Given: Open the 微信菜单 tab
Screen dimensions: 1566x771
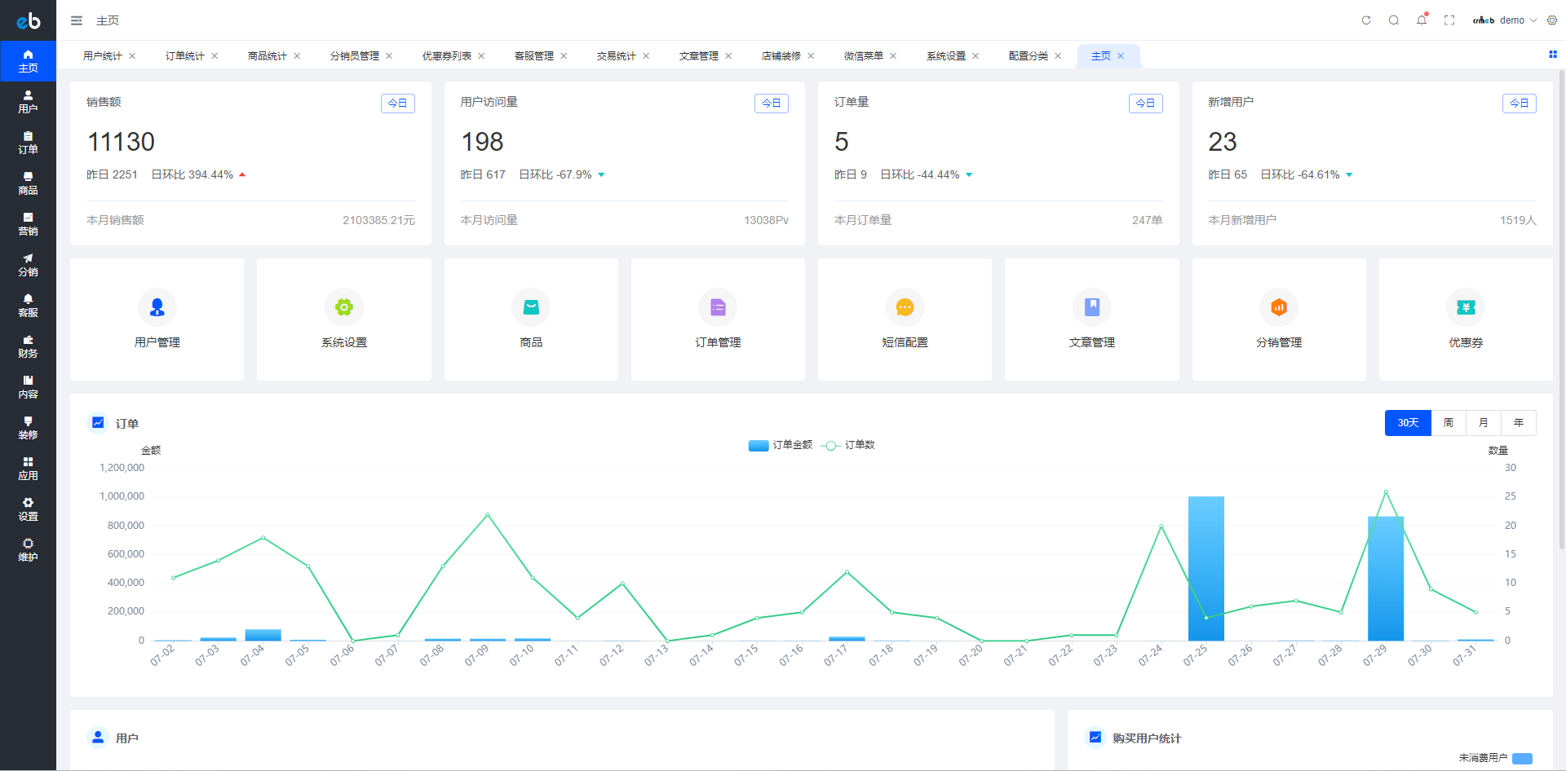Looking at the screenshot, I should coord(865,55).
